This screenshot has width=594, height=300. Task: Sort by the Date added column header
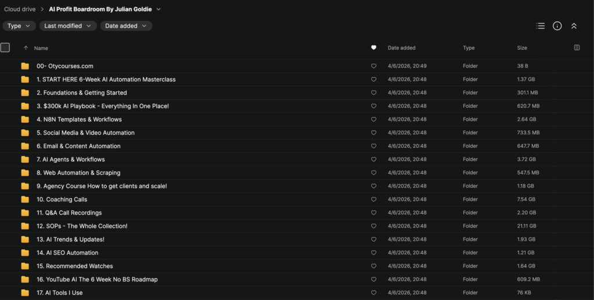pyautogui.click(x=401, y=48)
